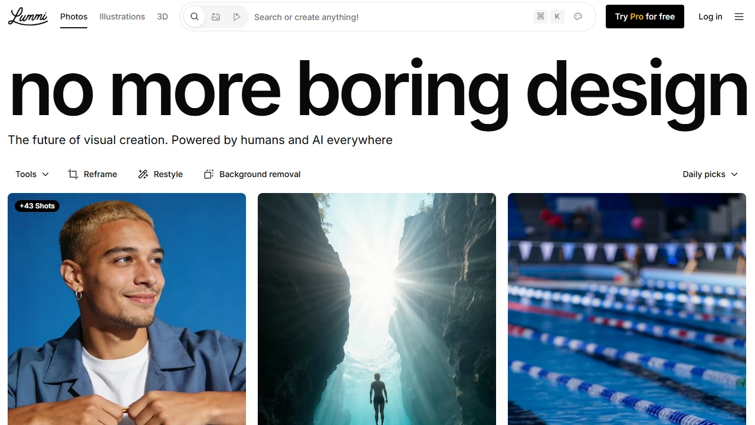Click the Background removal icon
This screenshot has height=425, width=755.
click(209, 174)
